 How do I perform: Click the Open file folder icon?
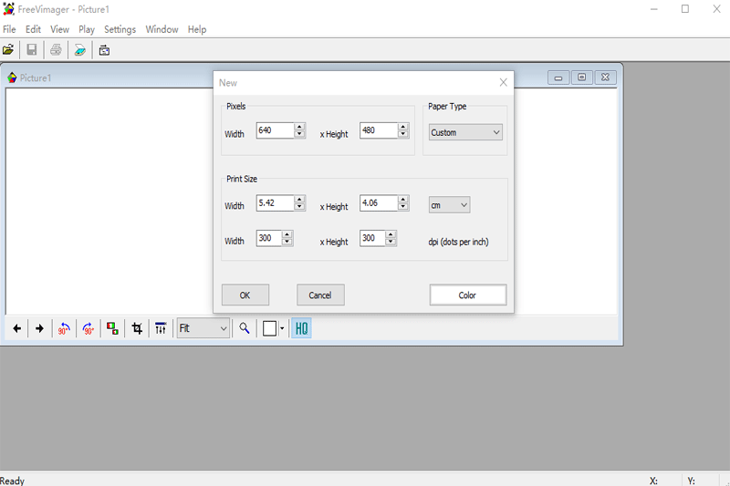[x=9, y=50]
